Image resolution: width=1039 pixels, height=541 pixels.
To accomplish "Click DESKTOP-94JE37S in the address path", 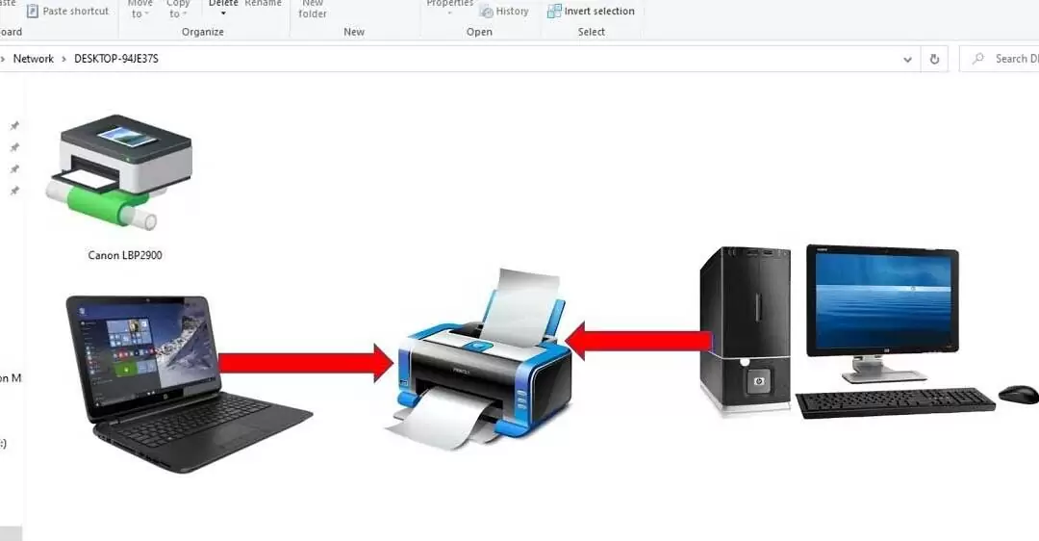I will (116, 59).
